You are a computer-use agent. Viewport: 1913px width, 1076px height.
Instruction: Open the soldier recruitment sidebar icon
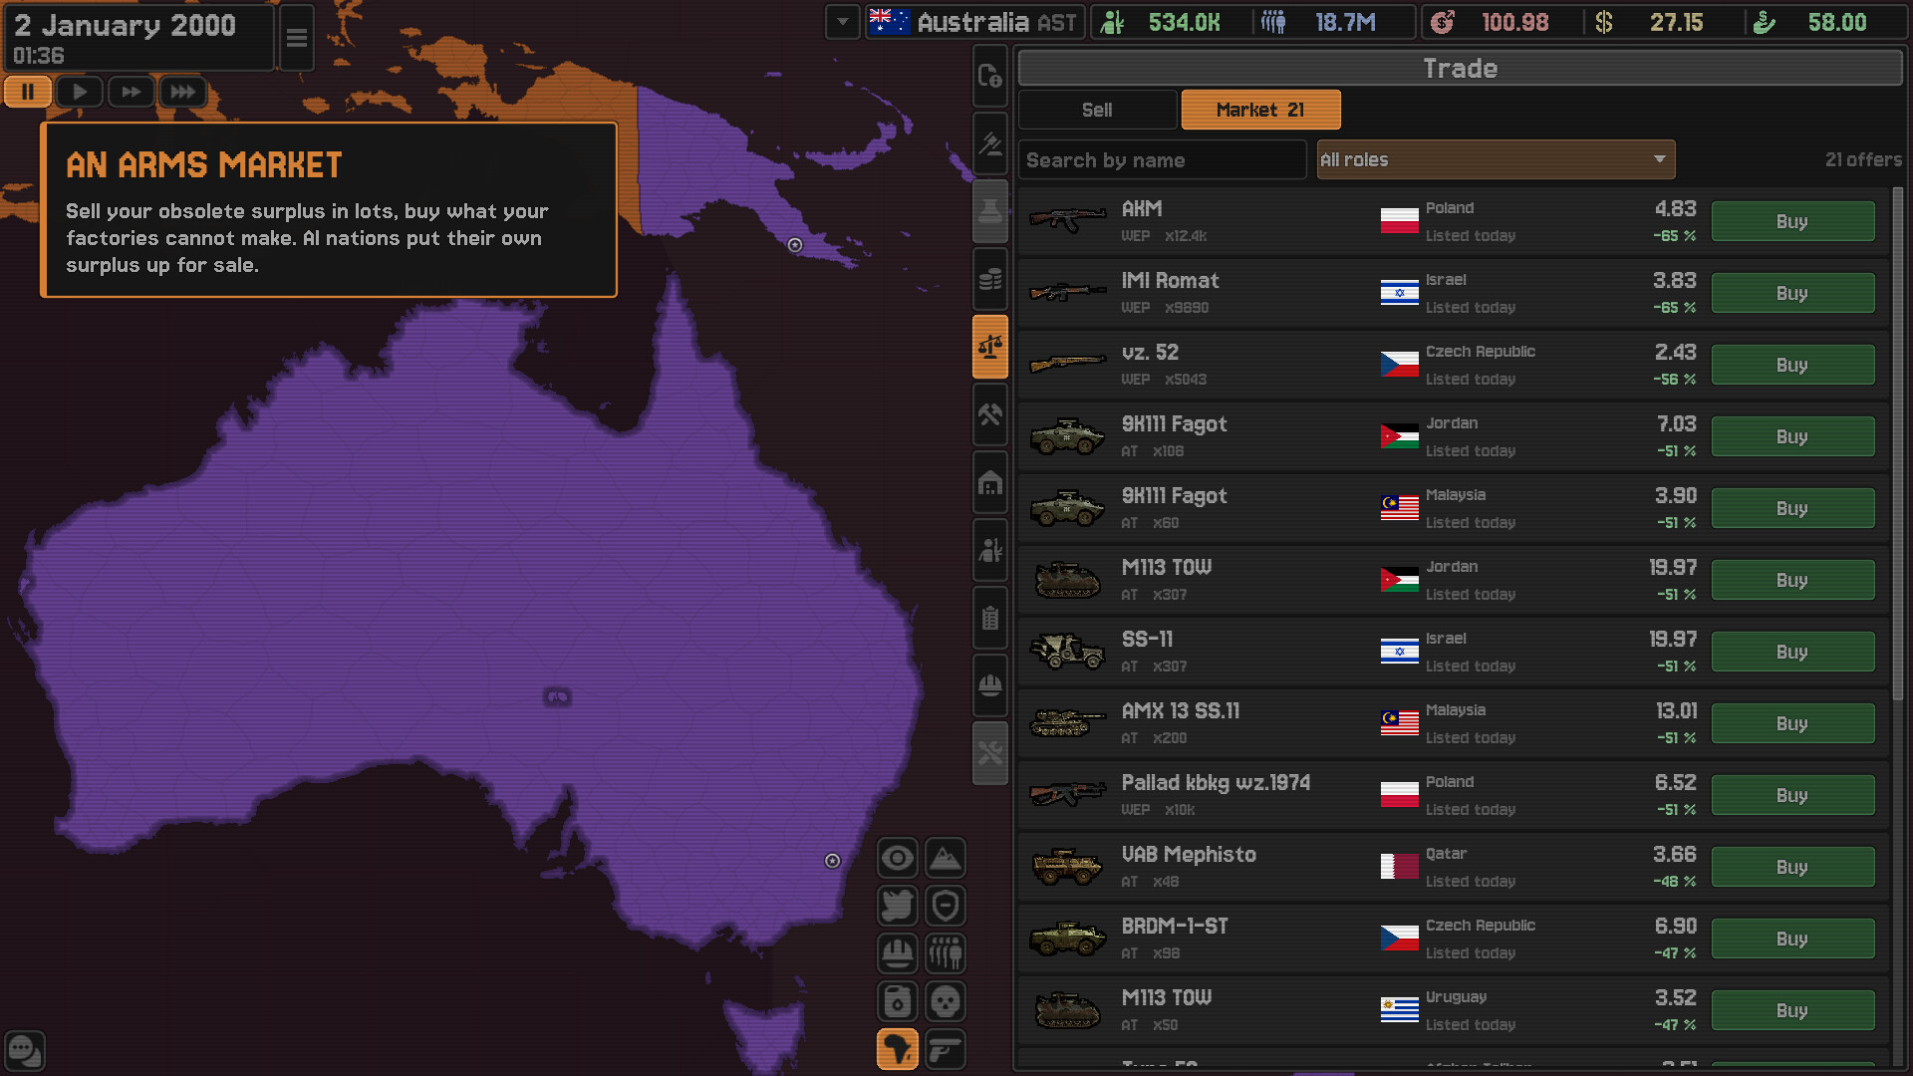point(990,550)
